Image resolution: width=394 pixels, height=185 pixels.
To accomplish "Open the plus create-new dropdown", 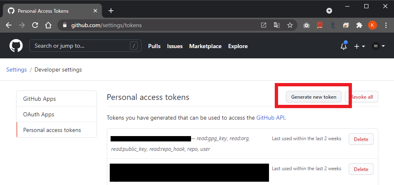I will [359, 46].
